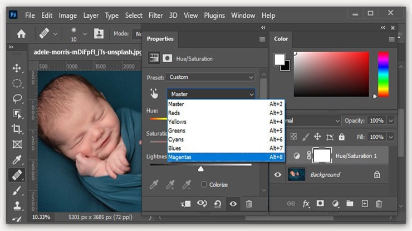
Task: Click the clone source person icon
Action: (x=99, y=33)
